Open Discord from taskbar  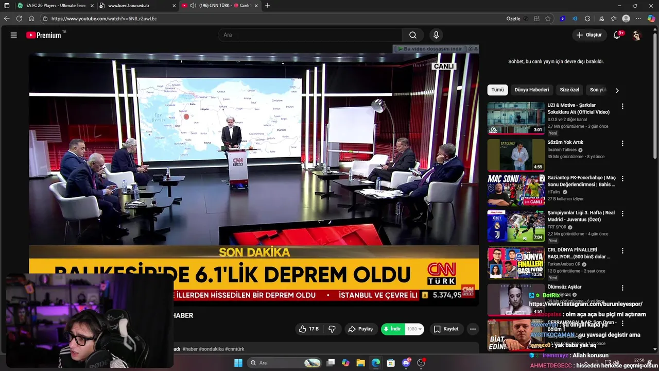(x=406, y=363)
